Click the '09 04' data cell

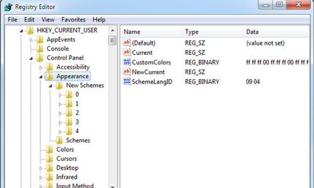coord(253,82)
